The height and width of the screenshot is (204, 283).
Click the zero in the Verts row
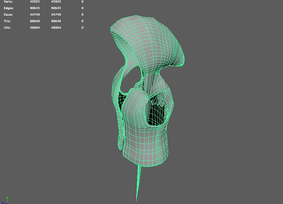82,2
